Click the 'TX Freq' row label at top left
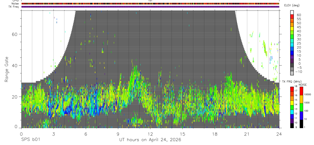314x145 pixels. [x=14, y=7]
